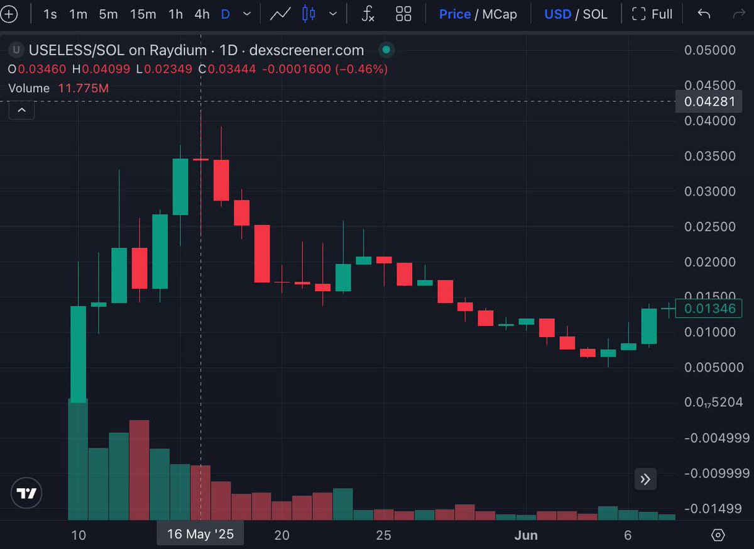The image size is (754, 549).
Task: Click the 0.005000 price axis label
Action: (x=713, y=367)
